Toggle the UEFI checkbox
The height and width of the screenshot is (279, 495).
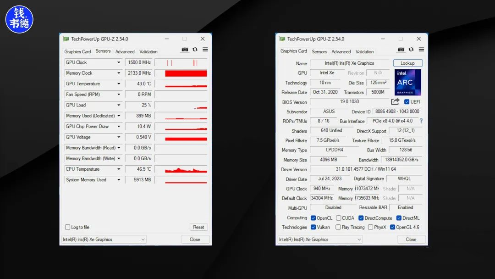[407, 102]
